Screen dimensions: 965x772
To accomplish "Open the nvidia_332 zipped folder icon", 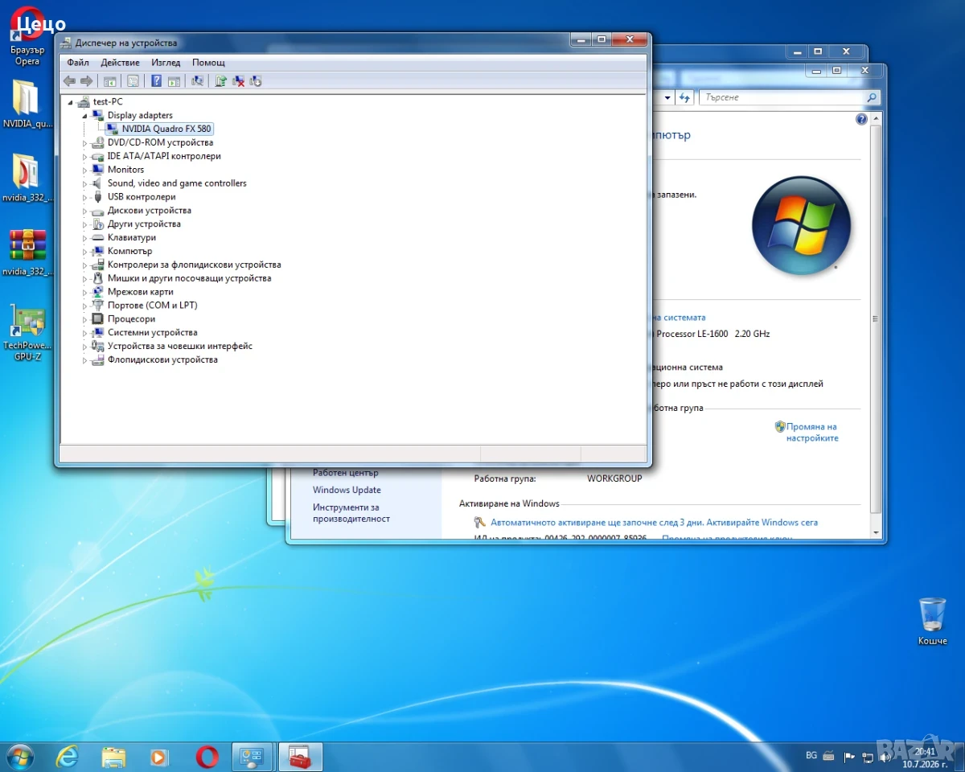I will pos(27,178).
